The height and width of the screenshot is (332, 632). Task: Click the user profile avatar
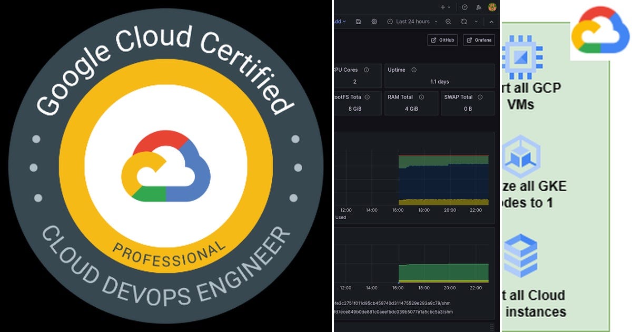coord(492,7)
